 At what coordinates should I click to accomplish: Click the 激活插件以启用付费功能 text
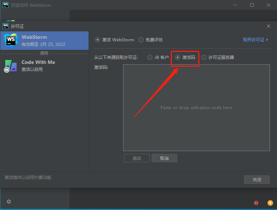pos(28,177)
